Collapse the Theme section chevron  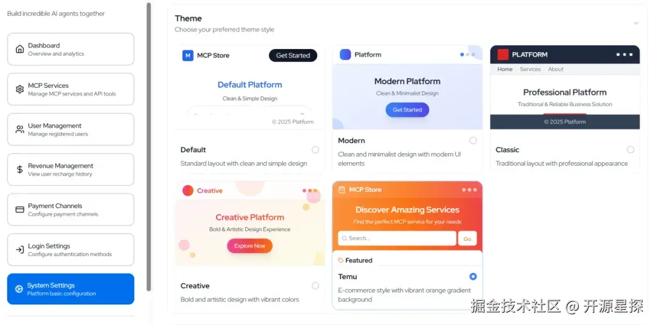click(636, 23)
